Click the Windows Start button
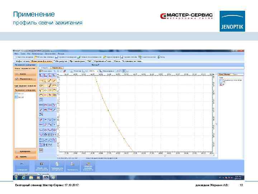258x194 pixels. (16, 178)
